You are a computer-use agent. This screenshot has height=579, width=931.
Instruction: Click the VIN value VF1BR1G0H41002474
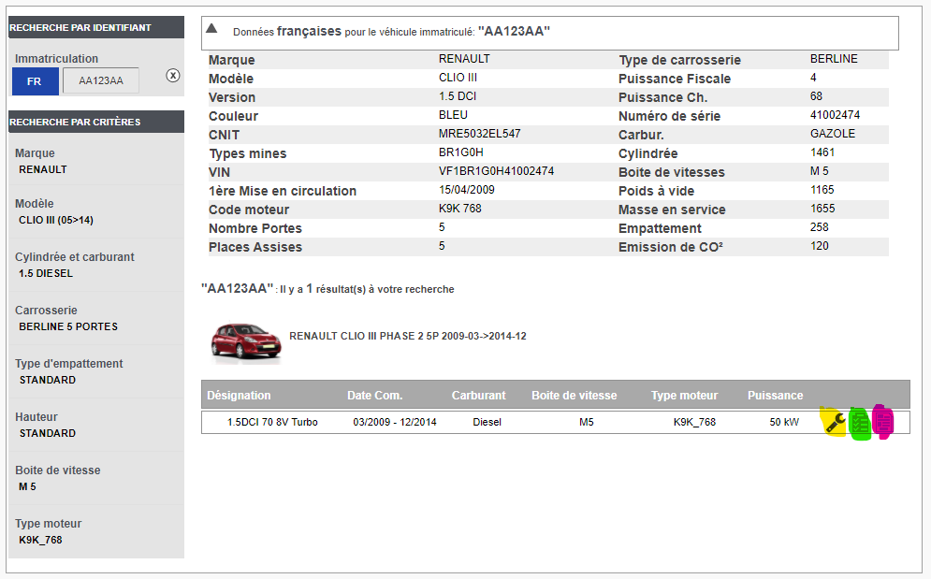coord(496,171)
